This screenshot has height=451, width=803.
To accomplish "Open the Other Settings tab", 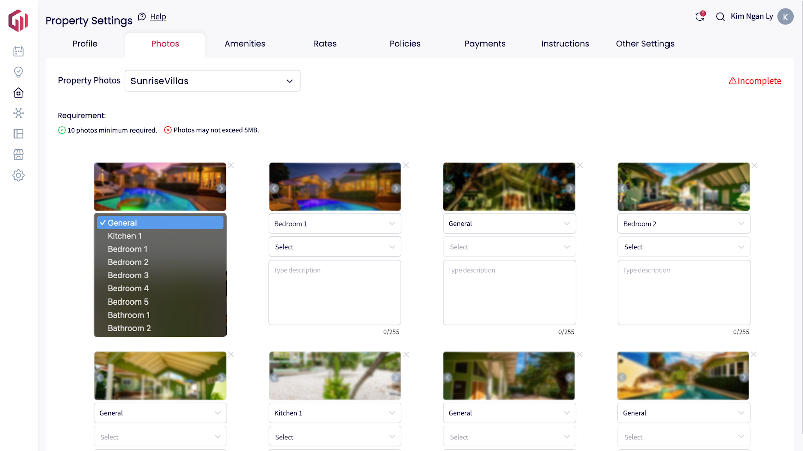I will [645, 44].
